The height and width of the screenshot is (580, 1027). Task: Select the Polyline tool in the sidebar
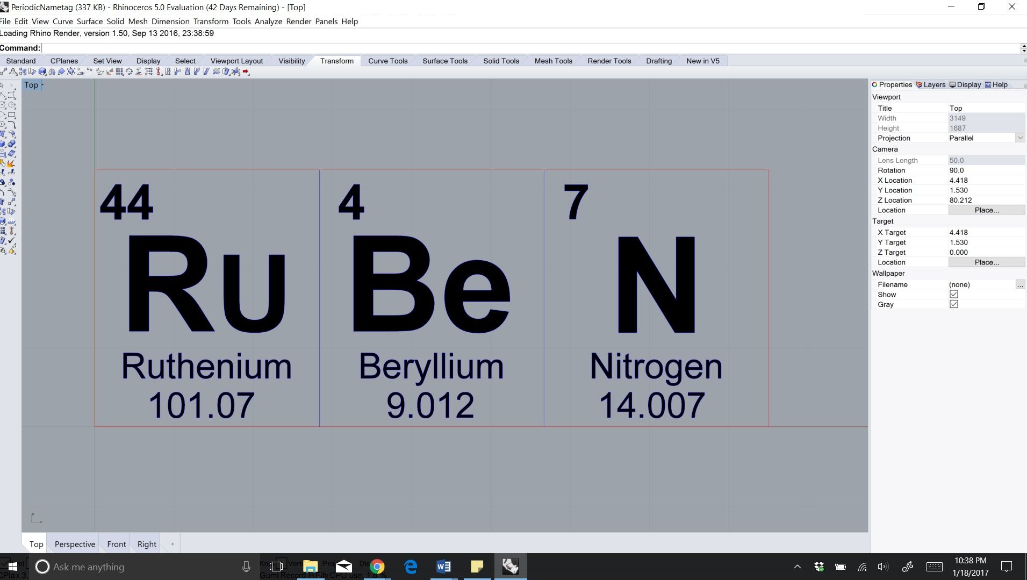3,95
